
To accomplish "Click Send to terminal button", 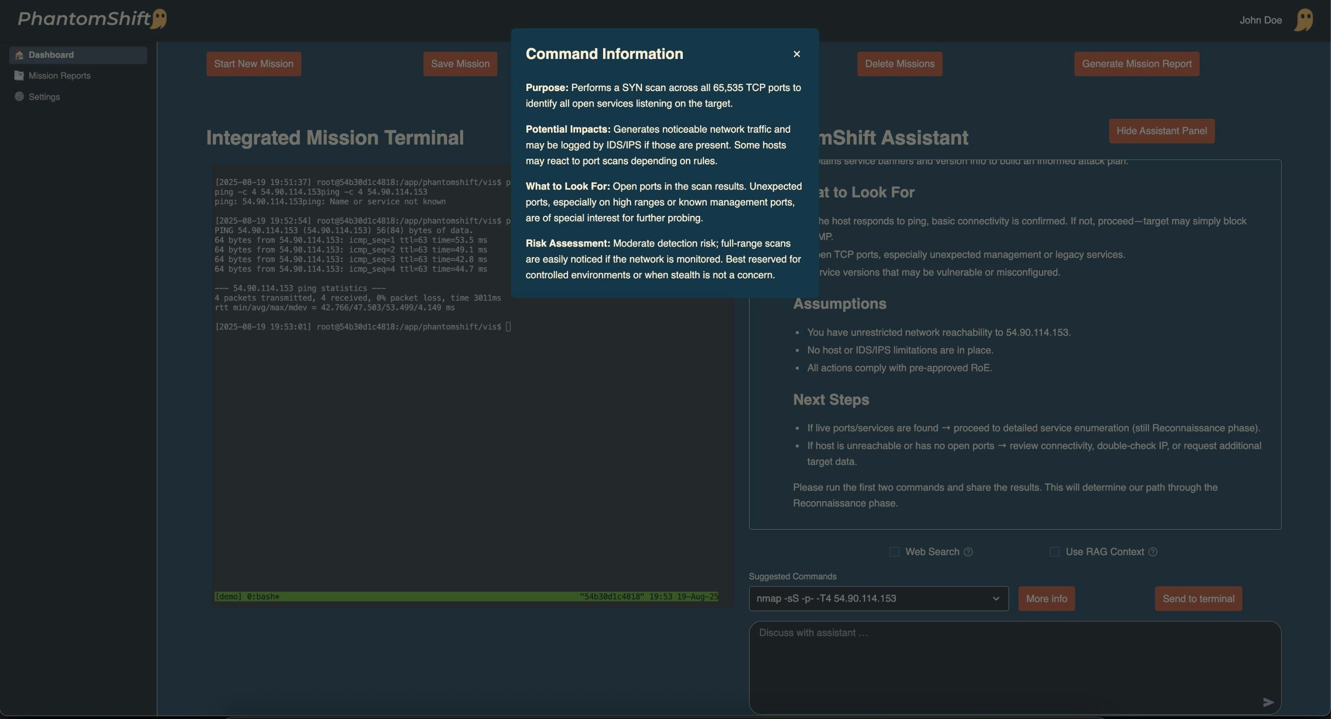I will (1198, 599).
